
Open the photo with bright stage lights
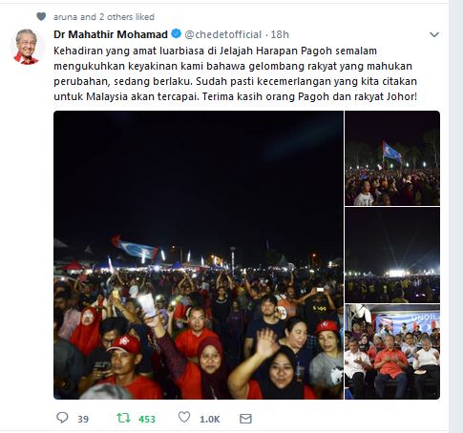[392, 255]
